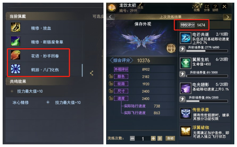
Task: Click the 翼展生机 green cross icon
Action: tap(186, 63)
